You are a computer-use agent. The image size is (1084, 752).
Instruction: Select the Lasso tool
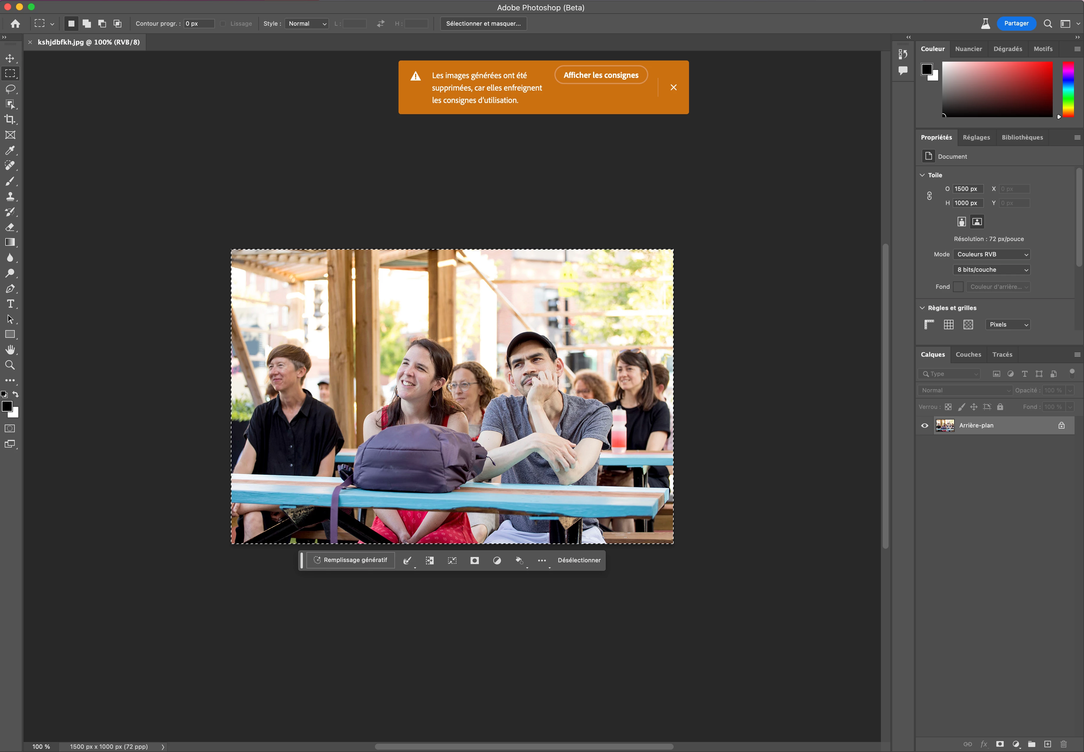click(x=10, y=89)
